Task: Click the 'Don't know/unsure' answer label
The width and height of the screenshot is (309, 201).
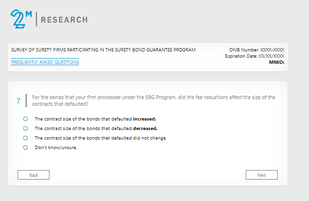Action: [x=56, y=148]
